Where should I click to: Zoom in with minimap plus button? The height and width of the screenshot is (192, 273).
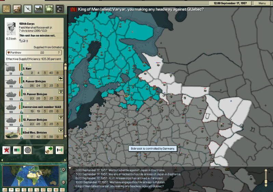(64, 169)
